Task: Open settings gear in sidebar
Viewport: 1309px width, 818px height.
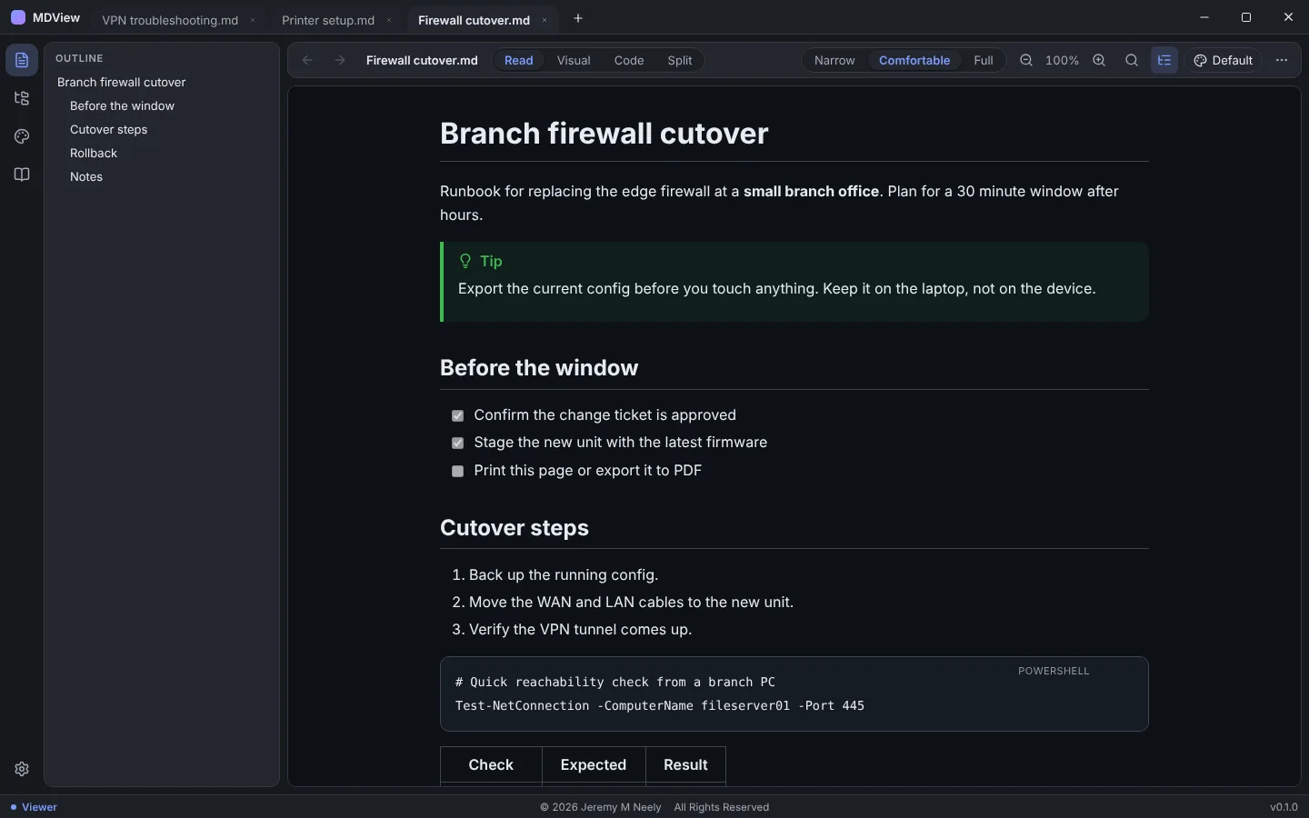Action: tap(22, 769)
